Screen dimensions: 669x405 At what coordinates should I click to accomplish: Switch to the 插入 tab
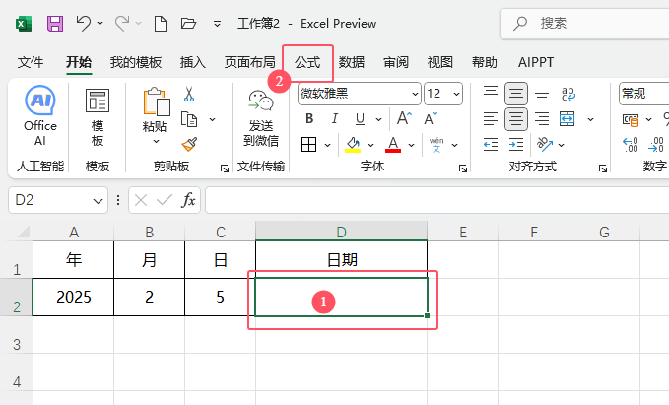[193, 62]
